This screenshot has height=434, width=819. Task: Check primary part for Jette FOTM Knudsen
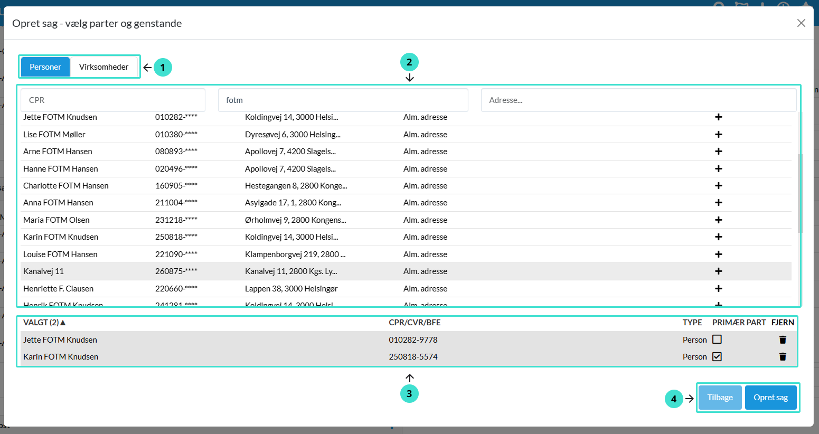(x=717, y=339)
